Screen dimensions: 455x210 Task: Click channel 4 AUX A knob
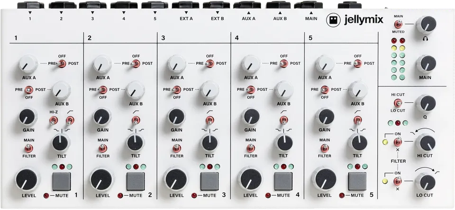click(250, 64)
